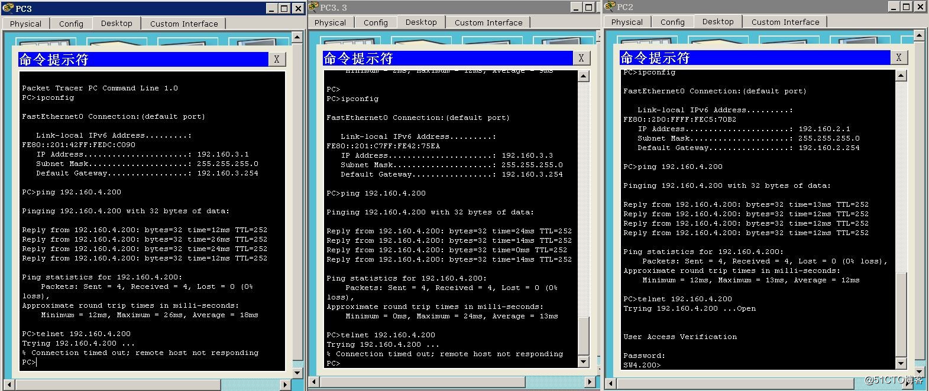This screenshot has width=929, height=391.
Task: Minimize the PC2 window
Action: click(x=895, y=6)
